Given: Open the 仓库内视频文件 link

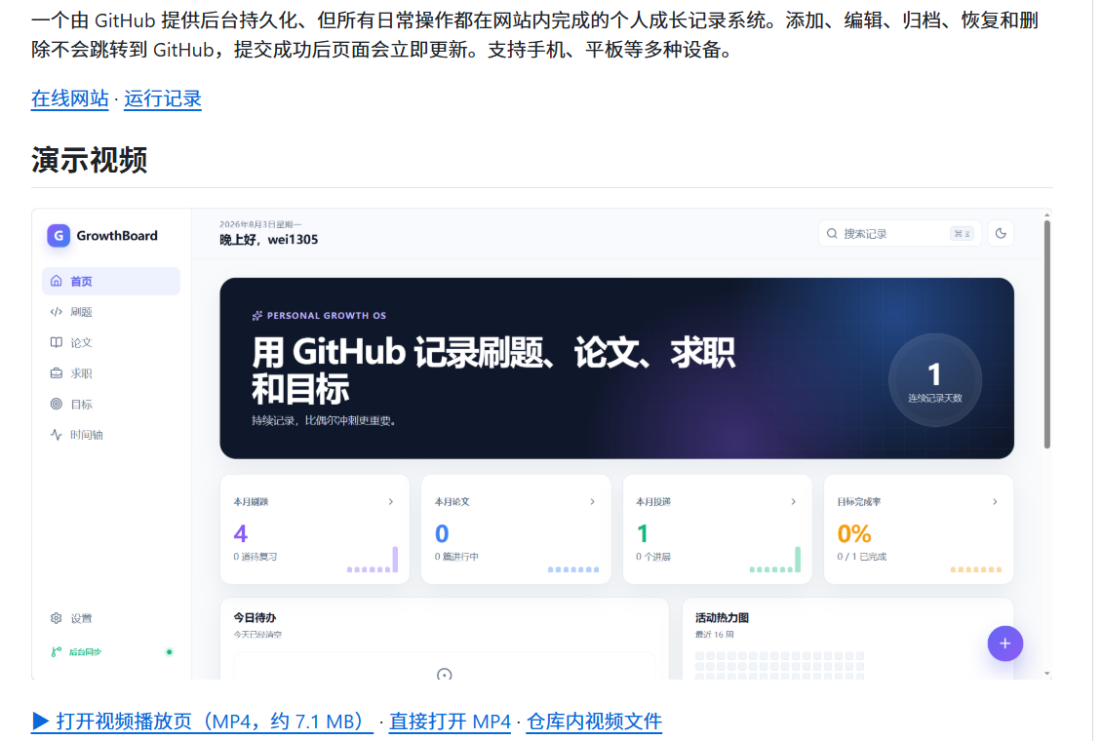Looking at the screenshot, I should click(x=594, y=721).
